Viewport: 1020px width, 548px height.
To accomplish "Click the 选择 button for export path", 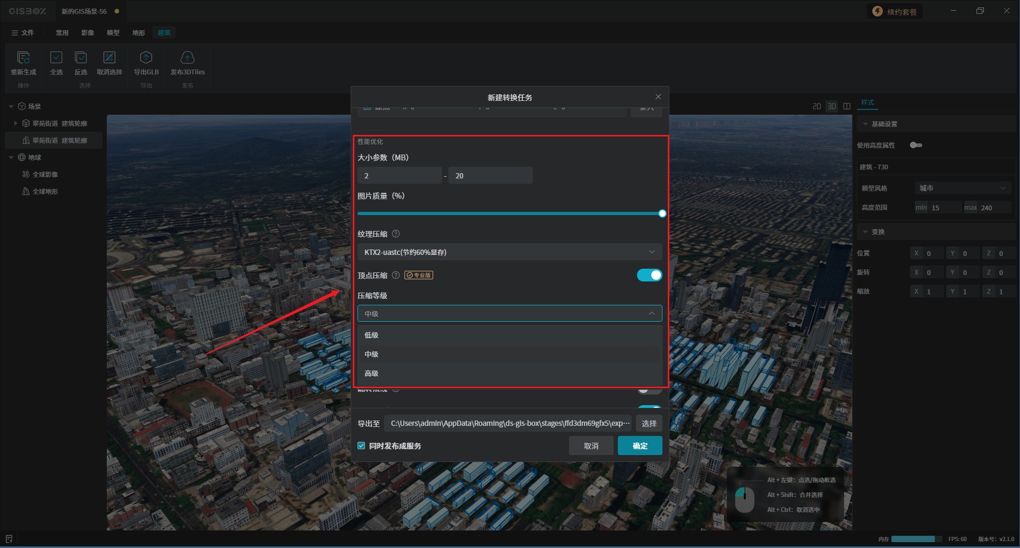I will coord(649,424).
